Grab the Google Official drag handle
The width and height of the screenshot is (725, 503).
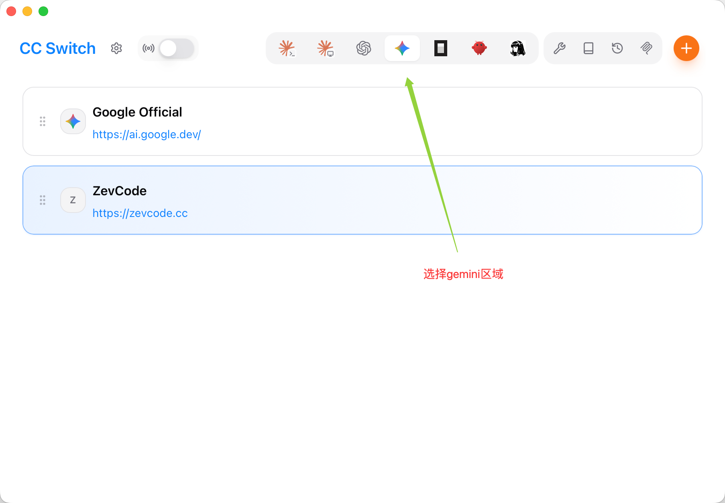[x=43, y=121]
